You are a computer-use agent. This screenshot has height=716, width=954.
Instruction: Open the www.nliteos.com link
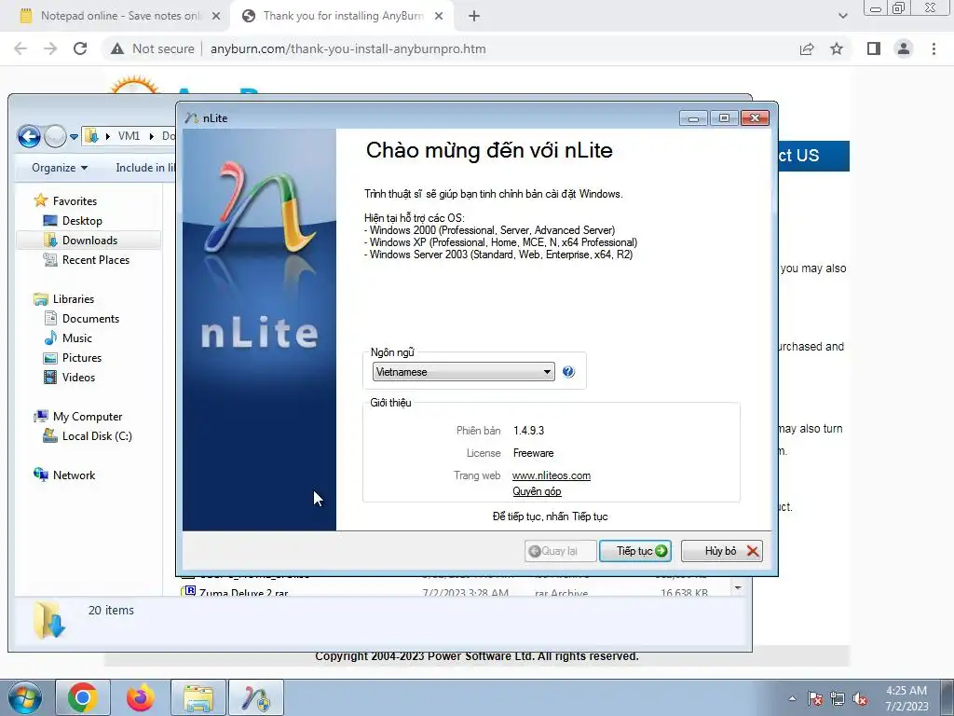pos(552,475)
